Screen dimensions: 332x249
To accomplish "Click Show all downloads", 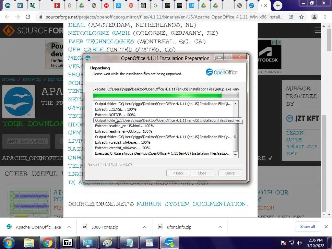I will point(307,227).
